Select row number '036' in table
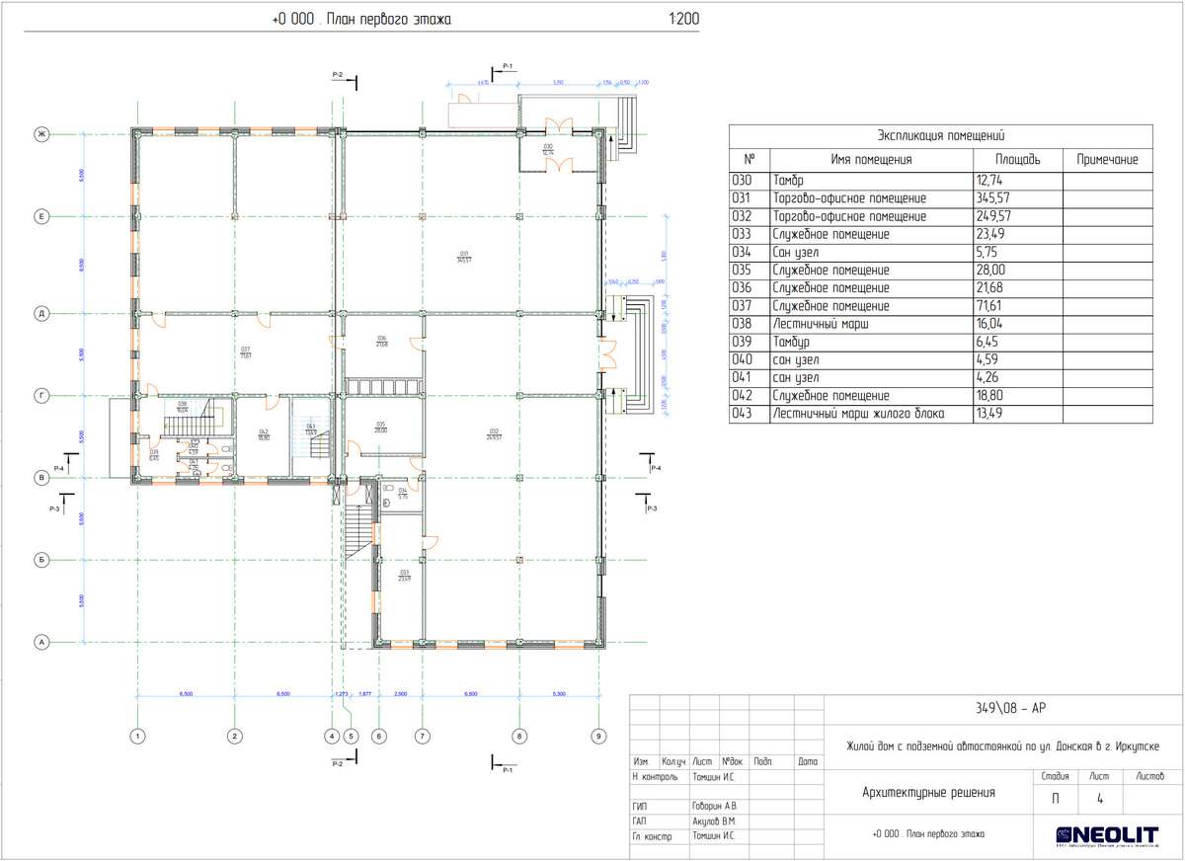Screen dimensions: 1185x861 742,287
